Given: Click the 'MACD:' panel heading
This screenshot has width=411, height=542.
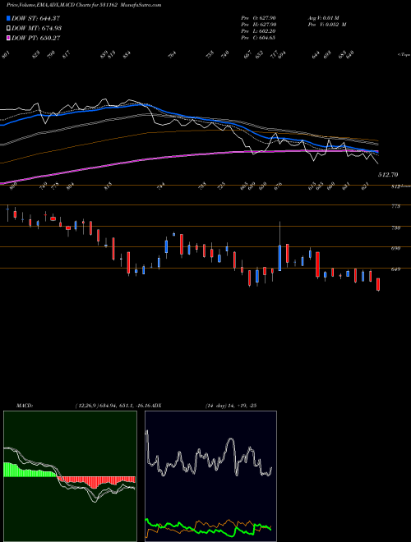Looking at the screenshot, I should click(x=25, y=406).
